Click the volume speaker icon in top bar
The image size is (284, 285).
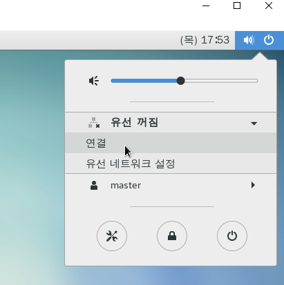(x=249, y=40)
